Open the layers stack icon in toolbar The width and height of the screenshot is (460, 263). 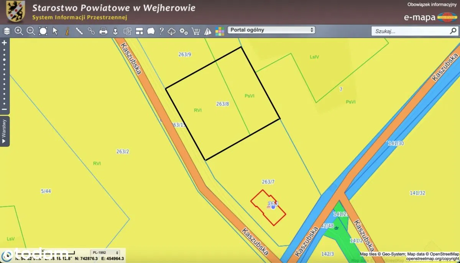[x=7, y=31]
